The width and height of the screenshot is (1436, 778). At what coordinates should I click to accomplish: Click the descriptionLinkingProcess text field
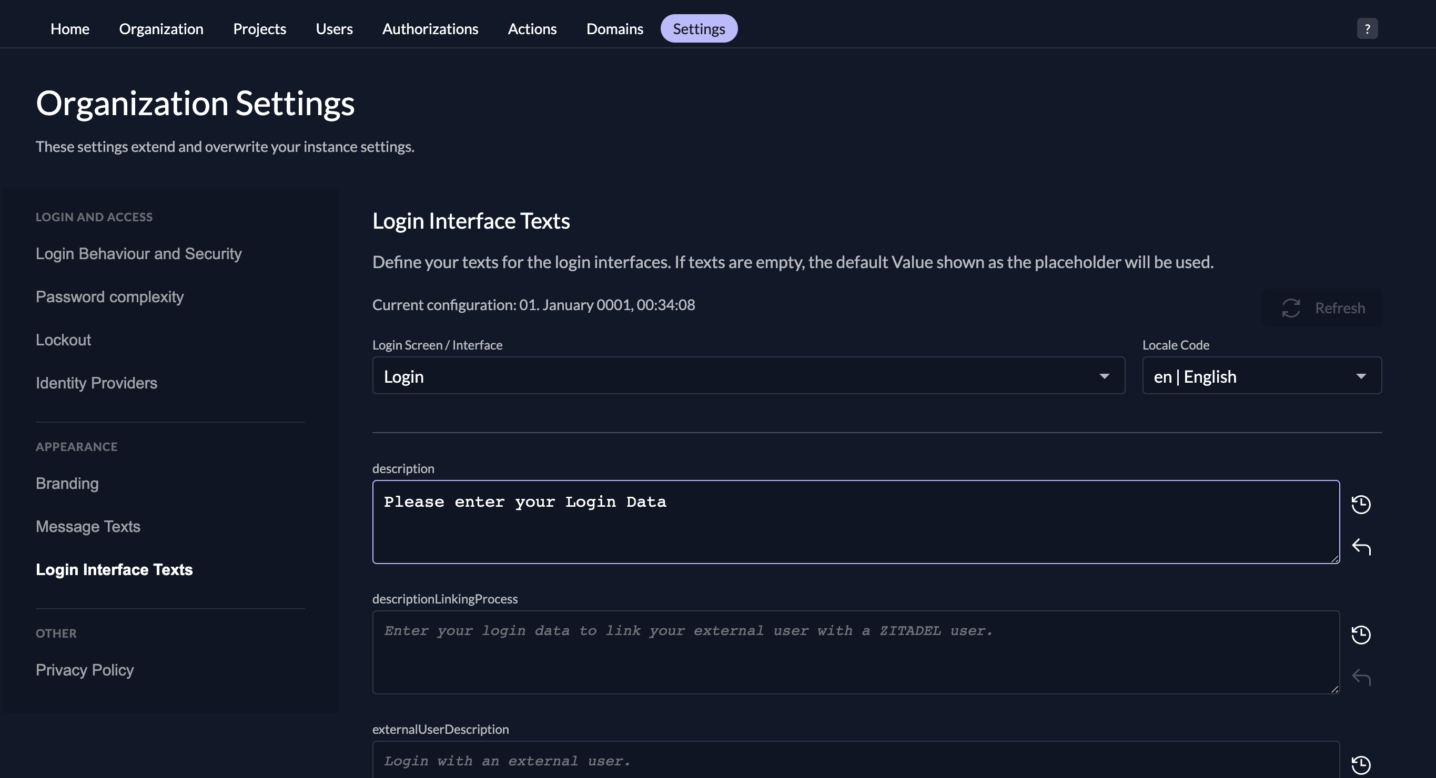pos(855,652)
